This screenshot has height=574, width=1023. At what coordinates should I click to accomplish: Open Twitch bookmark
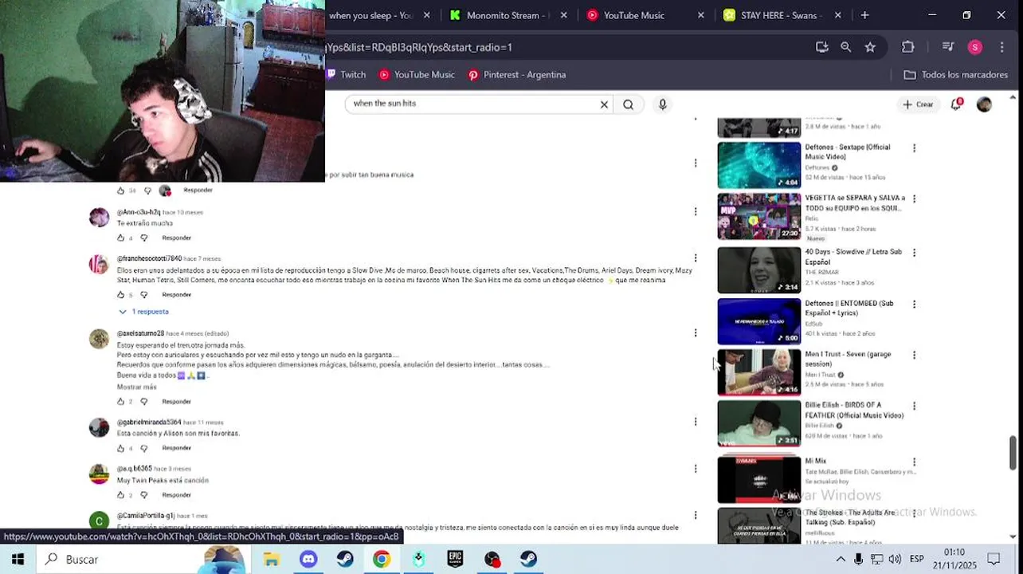click(x=347, y=75)
